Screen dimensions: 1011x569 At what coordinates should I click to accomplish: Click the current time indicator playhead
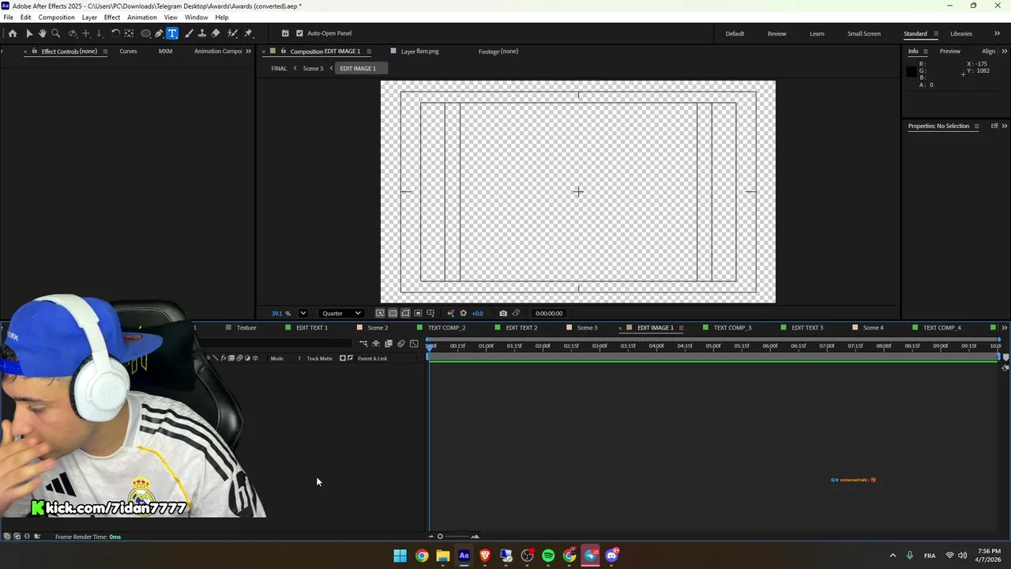[x=430, y=346]
